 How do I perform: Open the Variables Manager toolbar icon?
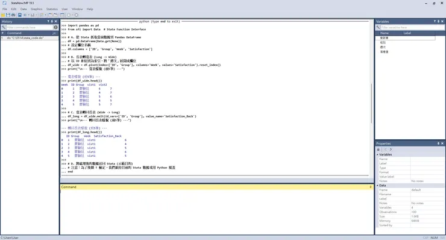click(62, 15)
